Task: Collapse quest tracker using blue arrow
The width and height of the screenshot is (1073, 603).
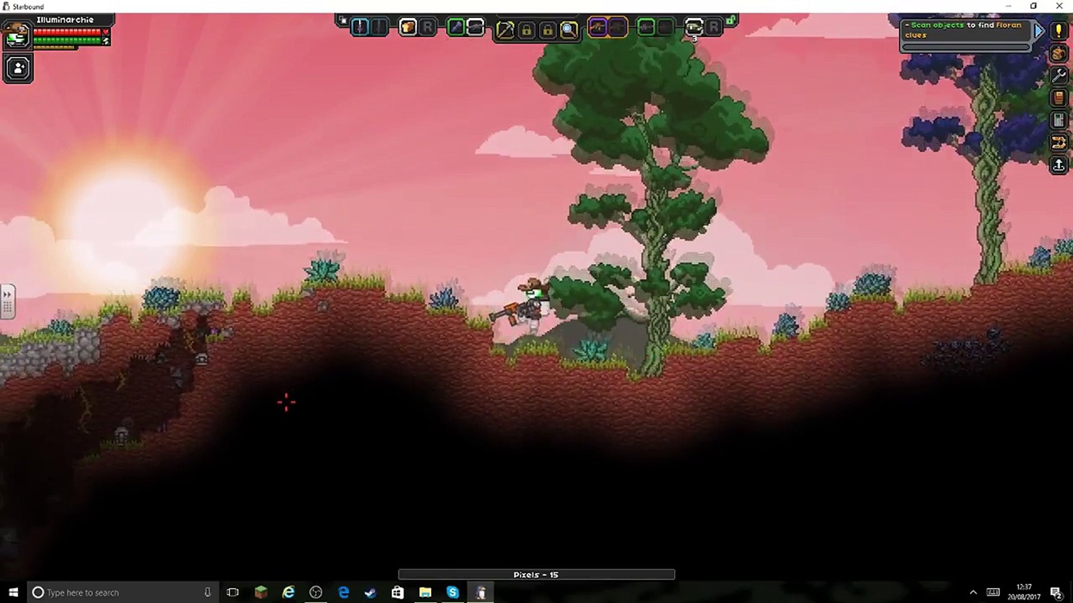Action: pyautogui.click(x=1038, y=31)
